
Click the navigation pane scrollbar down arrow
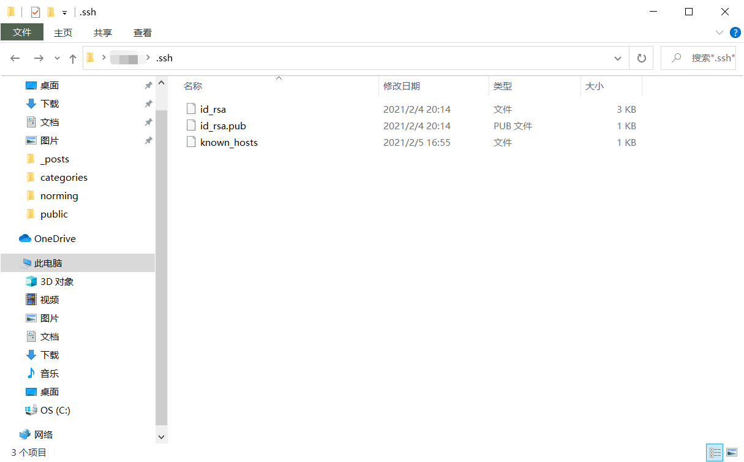point(162,437)
